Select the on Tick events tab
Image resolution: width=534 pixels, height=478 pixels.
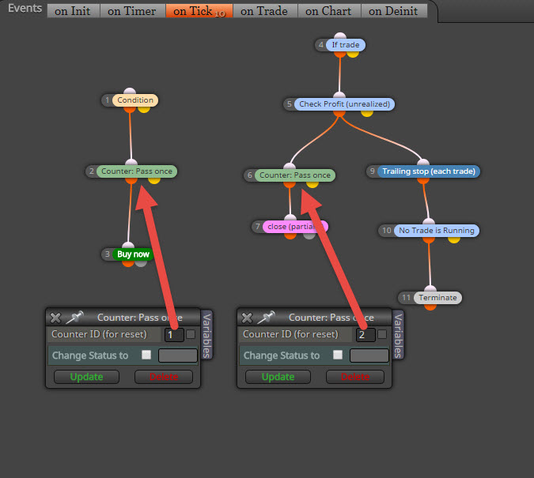pyautogui.click(x=199, y=11)
